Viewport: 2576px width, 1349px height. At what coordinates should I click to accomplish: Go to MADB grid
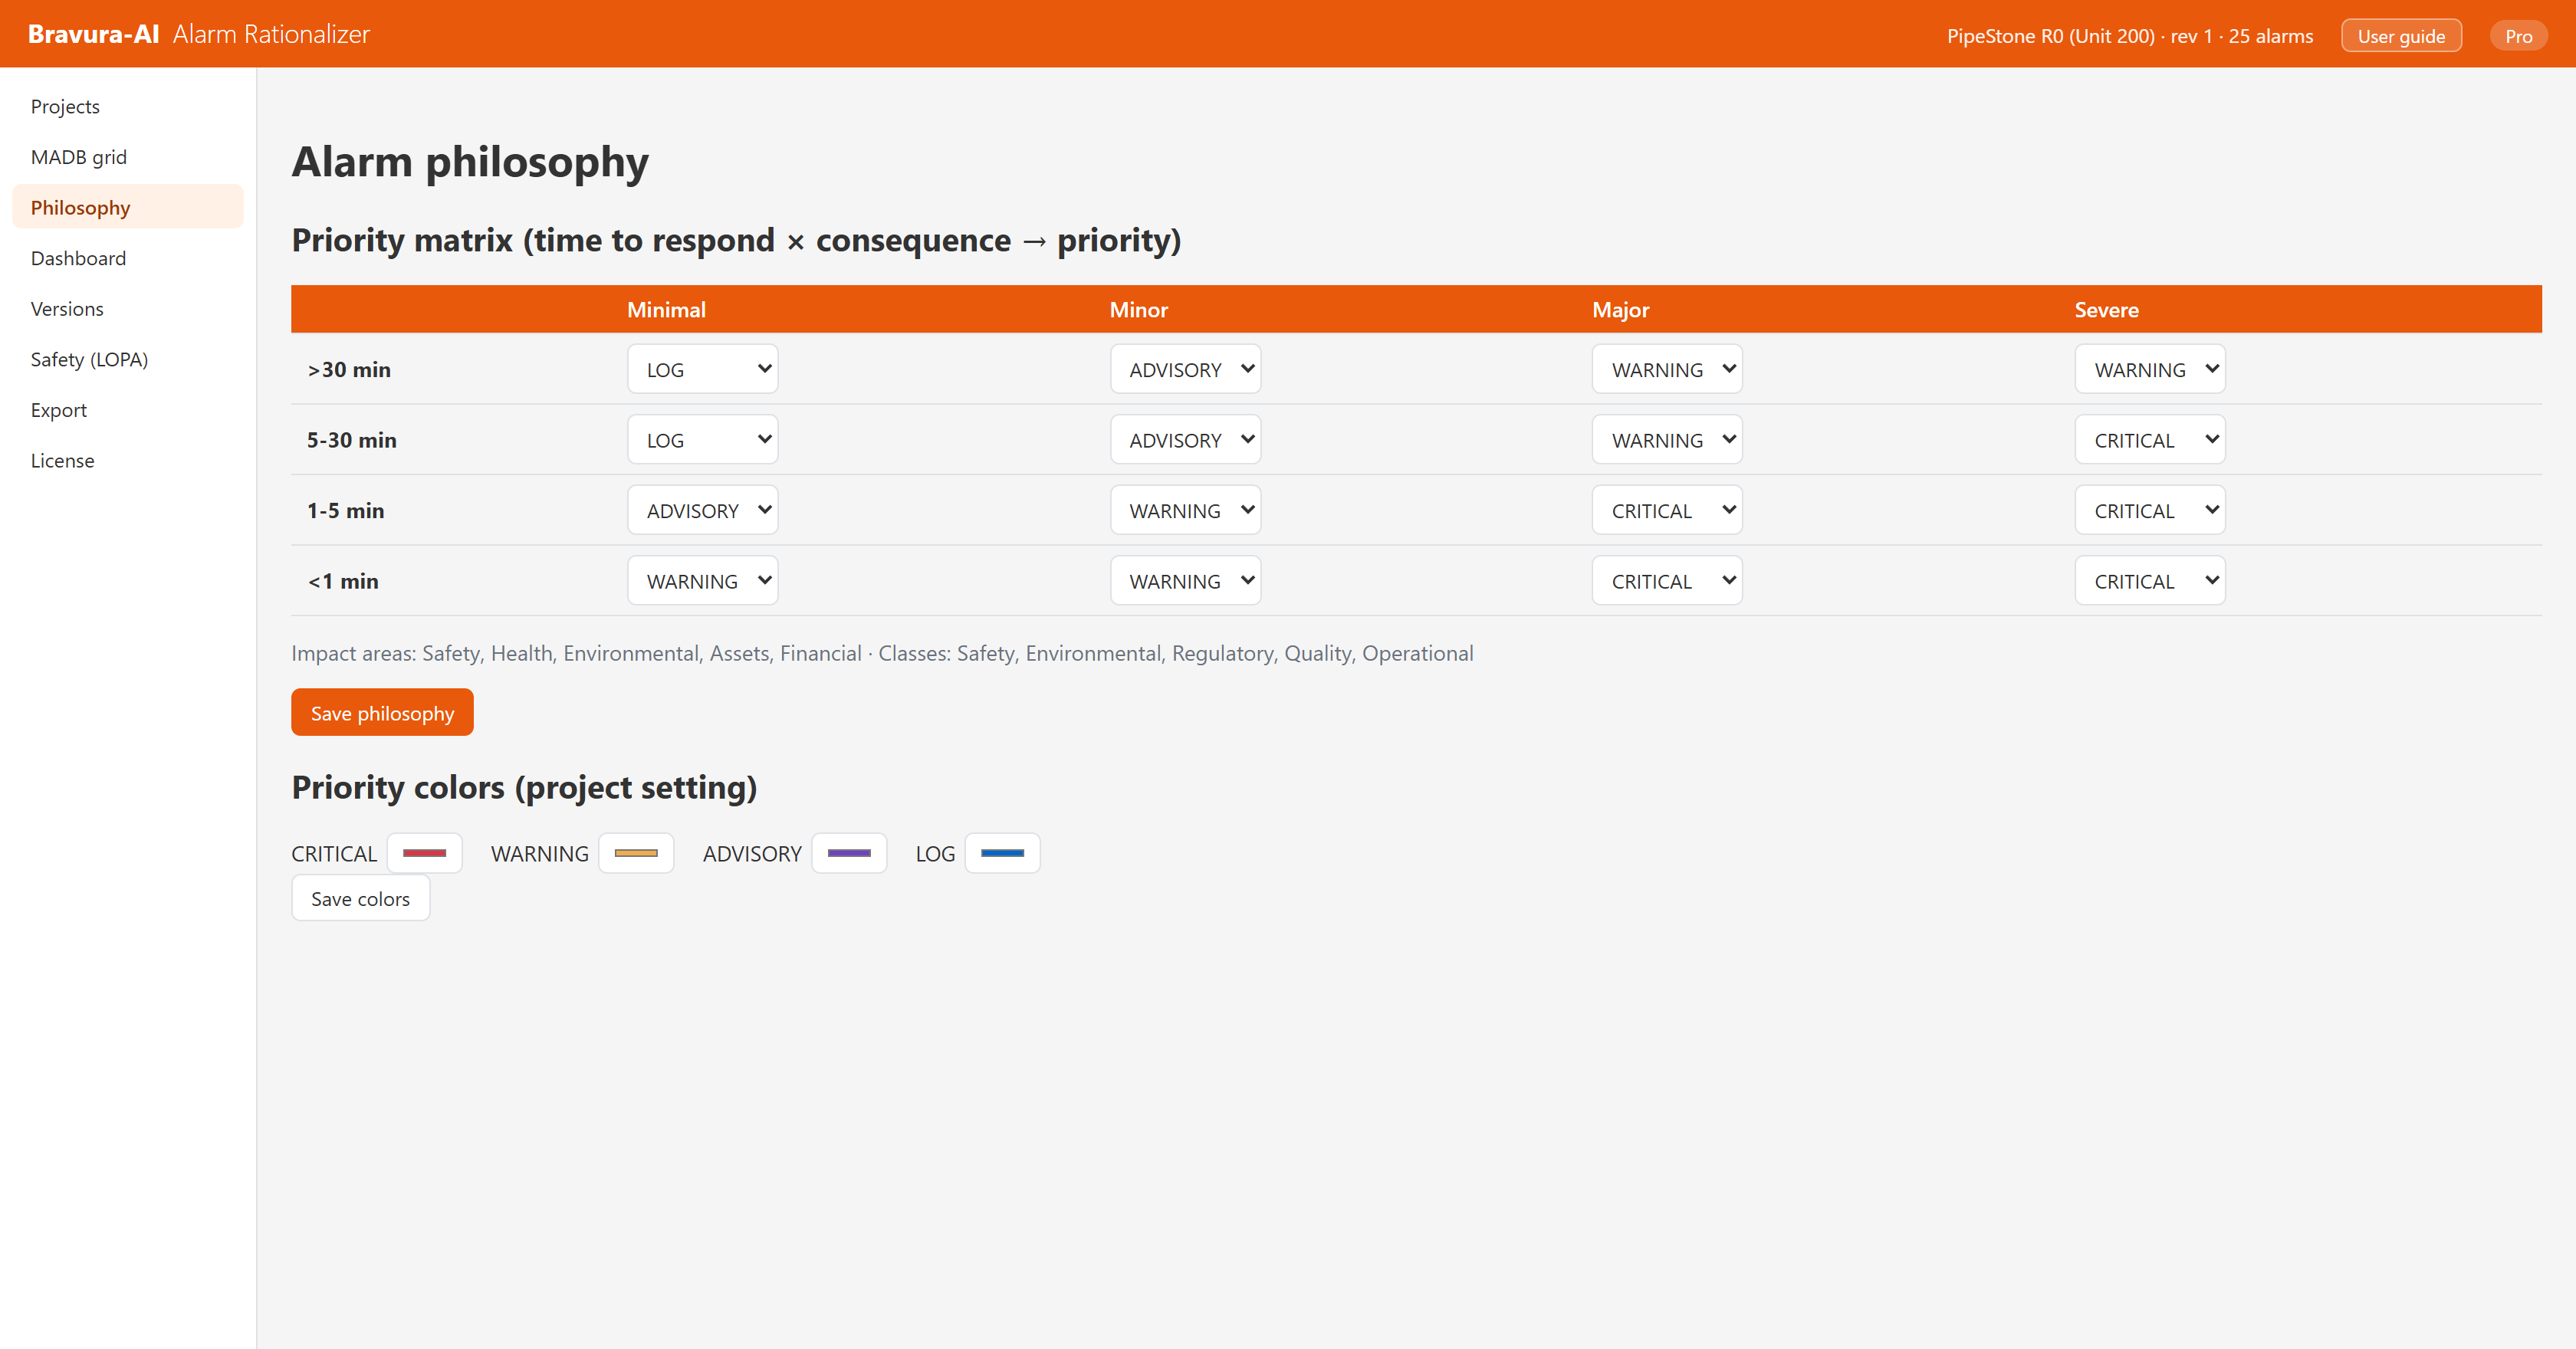128,157
